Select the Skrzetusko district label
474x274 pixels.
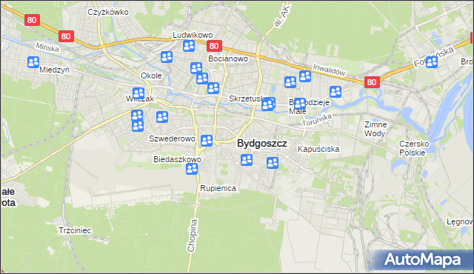pyautogui.click(x=247, y=98)
